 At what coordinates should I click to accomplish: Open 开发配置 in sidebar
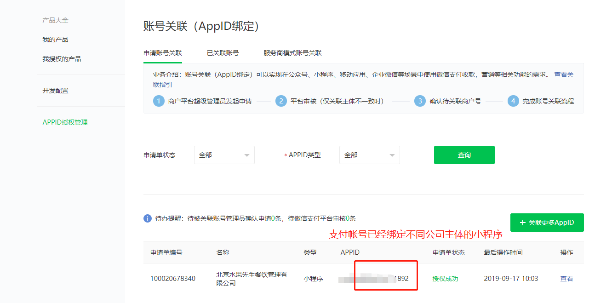55,91
